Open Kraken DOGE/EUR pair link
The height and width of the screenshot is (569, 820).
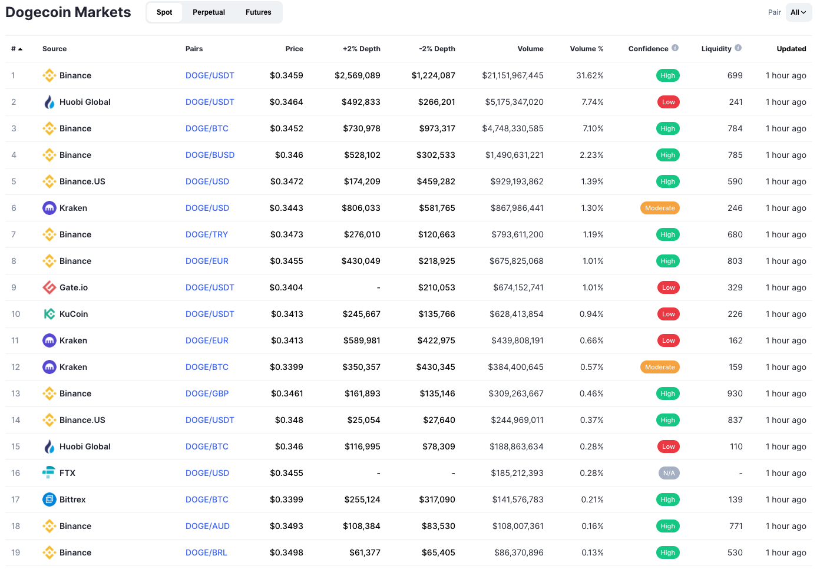207,340
